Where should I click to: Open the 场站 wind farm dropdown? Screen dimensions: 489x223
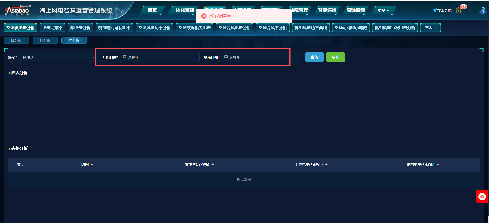[58, 57]
